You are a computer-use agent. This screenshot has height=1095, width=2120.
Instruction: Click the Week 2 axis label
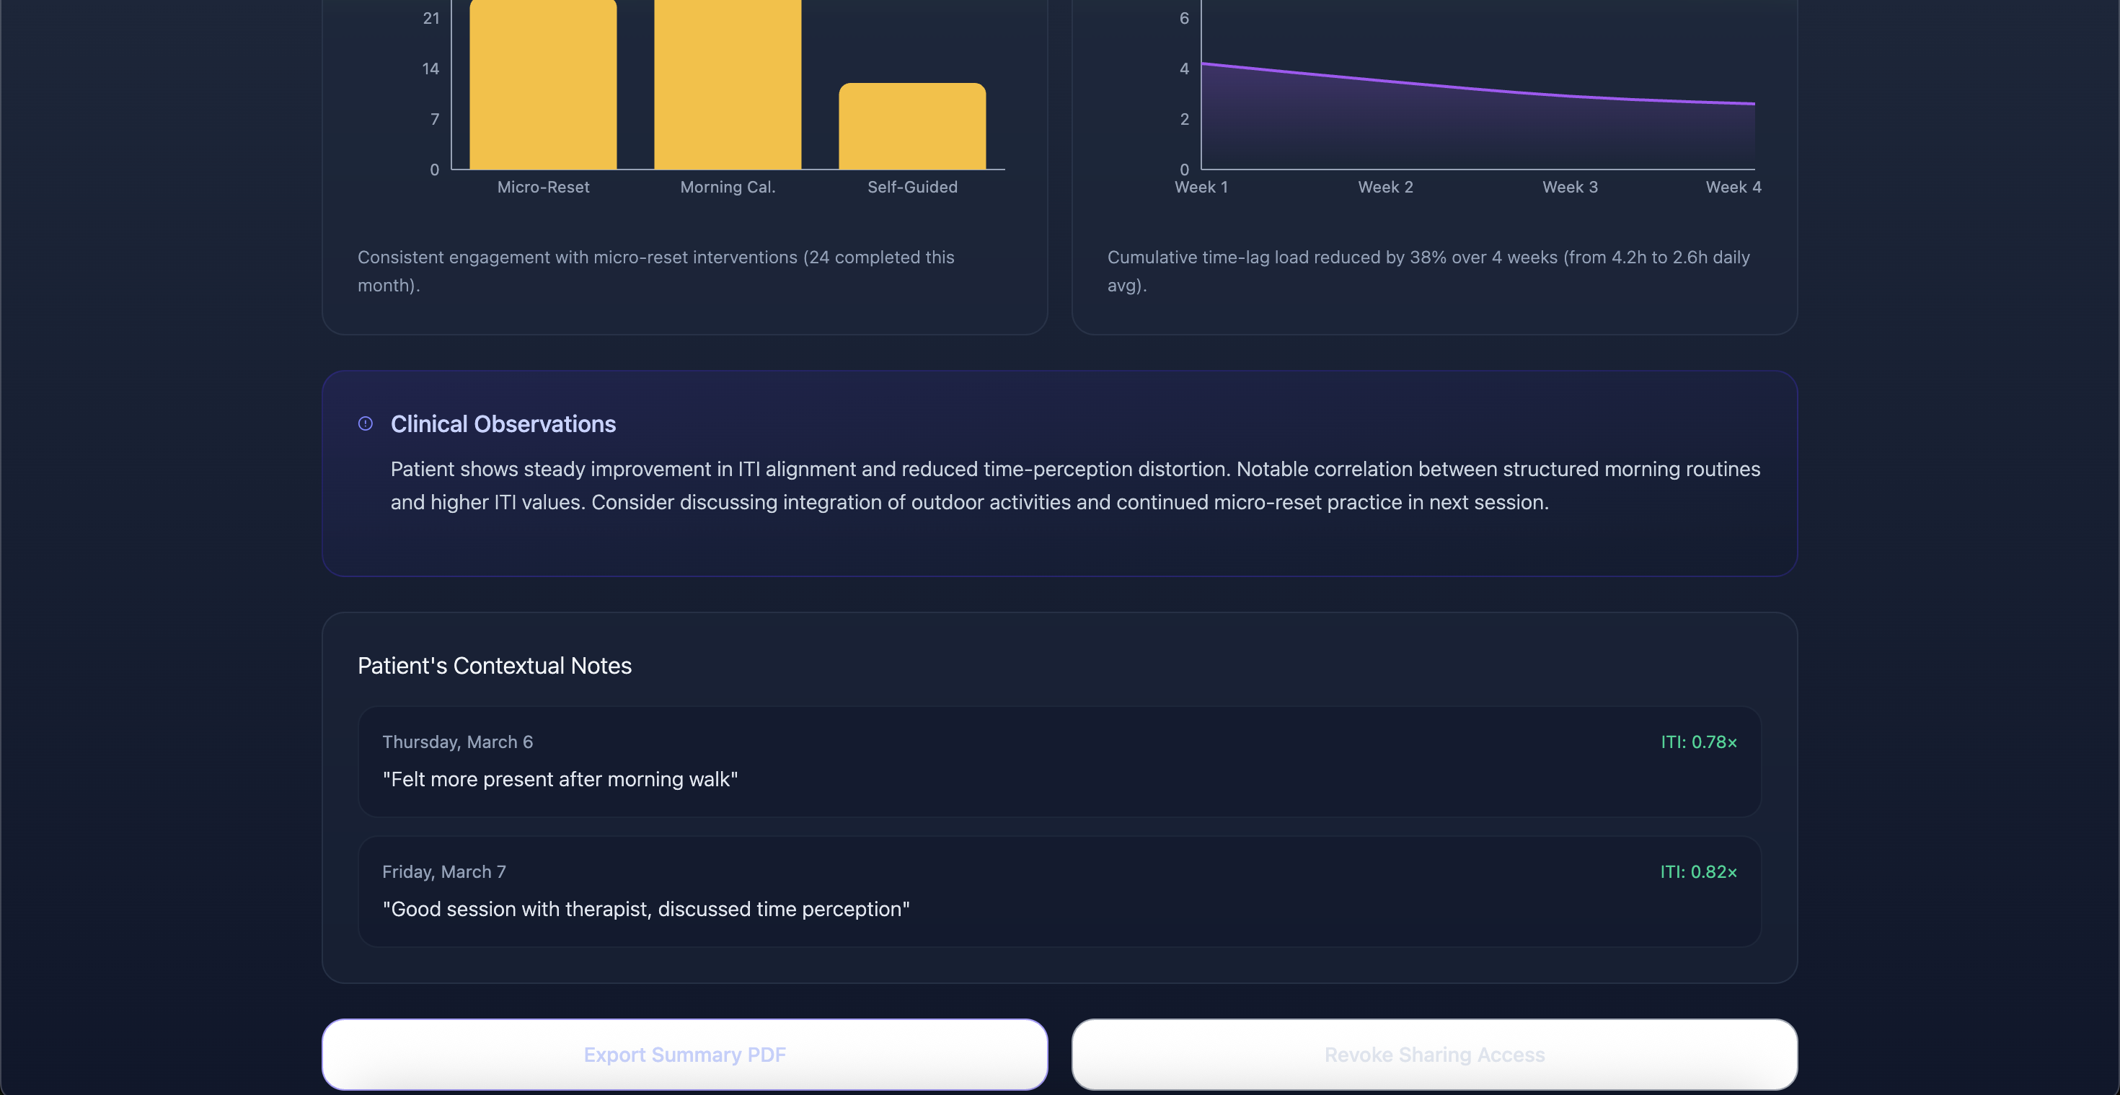point(1385,187)
